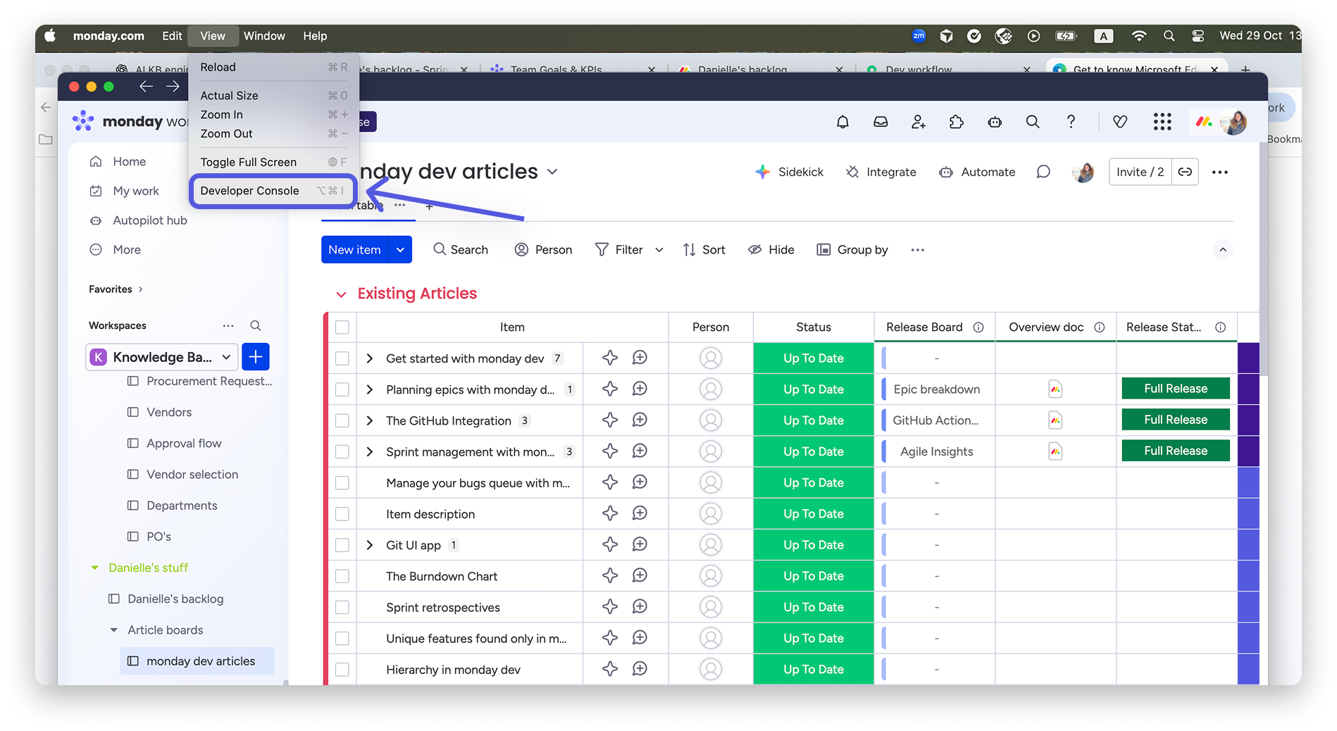This screenshot has height=731, width=1337.
Task: Open the overview doc icon for Planning epics
Action: 1055,389
